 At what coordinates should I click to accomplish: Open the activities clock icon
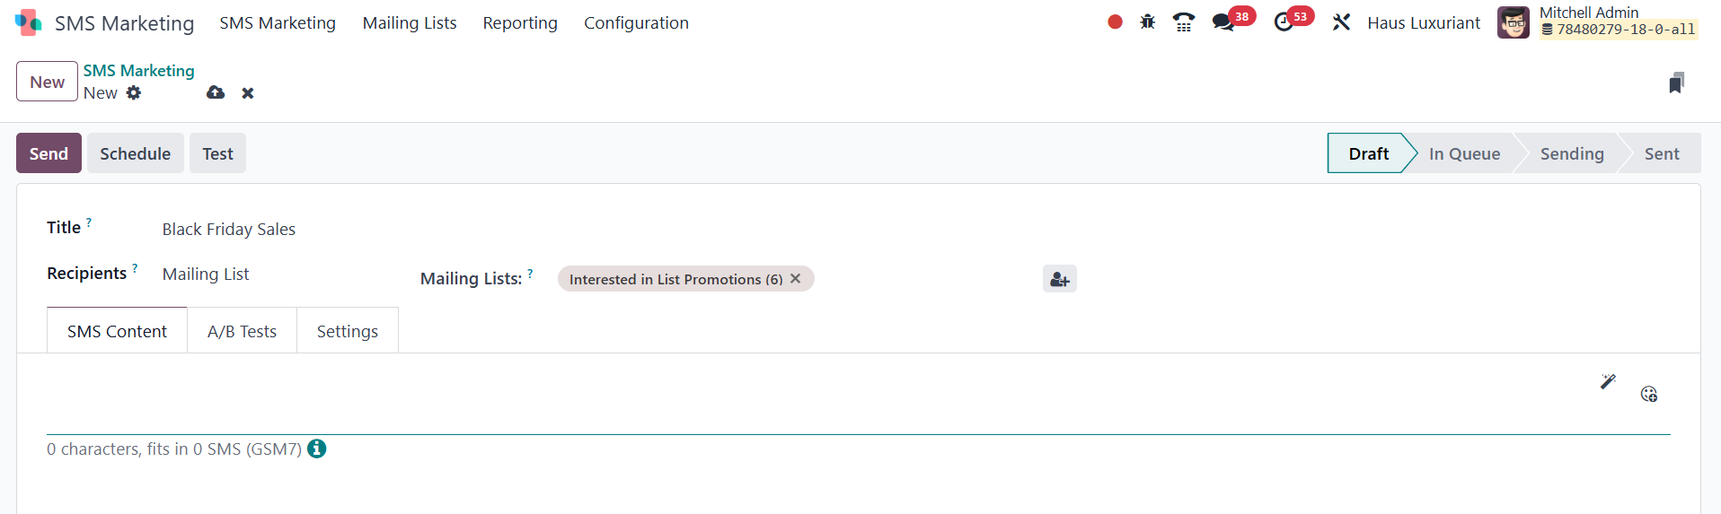[x=1284, y=22]
